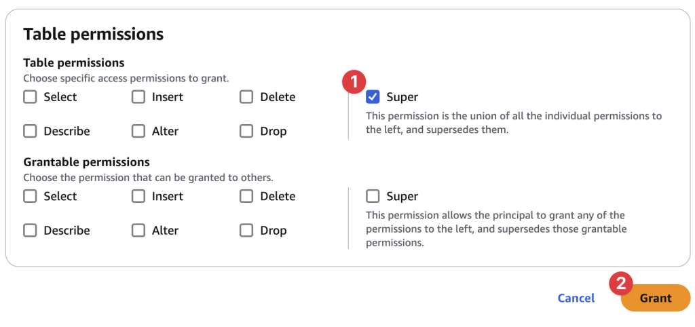Click the red step 1 marker
Viewport: 695px width, 327px height.
[354, 81]
